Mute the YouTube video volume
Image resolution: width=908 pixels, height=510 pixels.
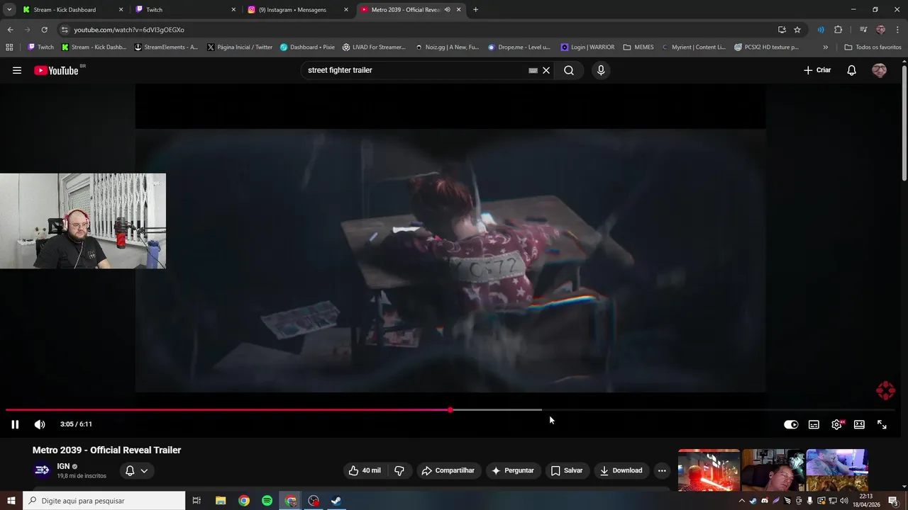coord(40,424)
